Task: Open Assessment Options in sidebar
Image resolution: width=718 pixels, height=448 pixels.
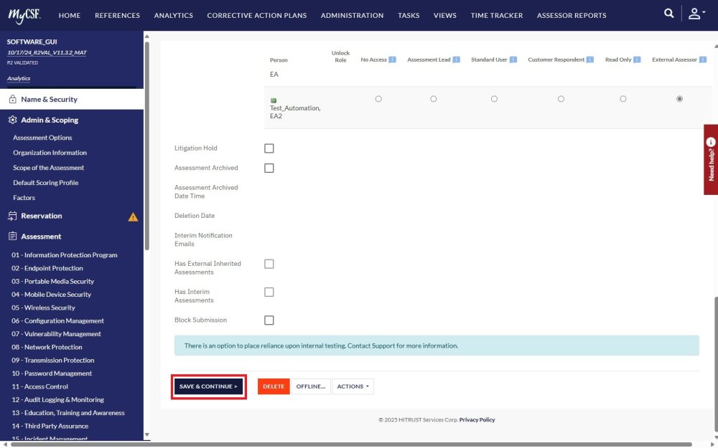Action: tap(42, 138)
